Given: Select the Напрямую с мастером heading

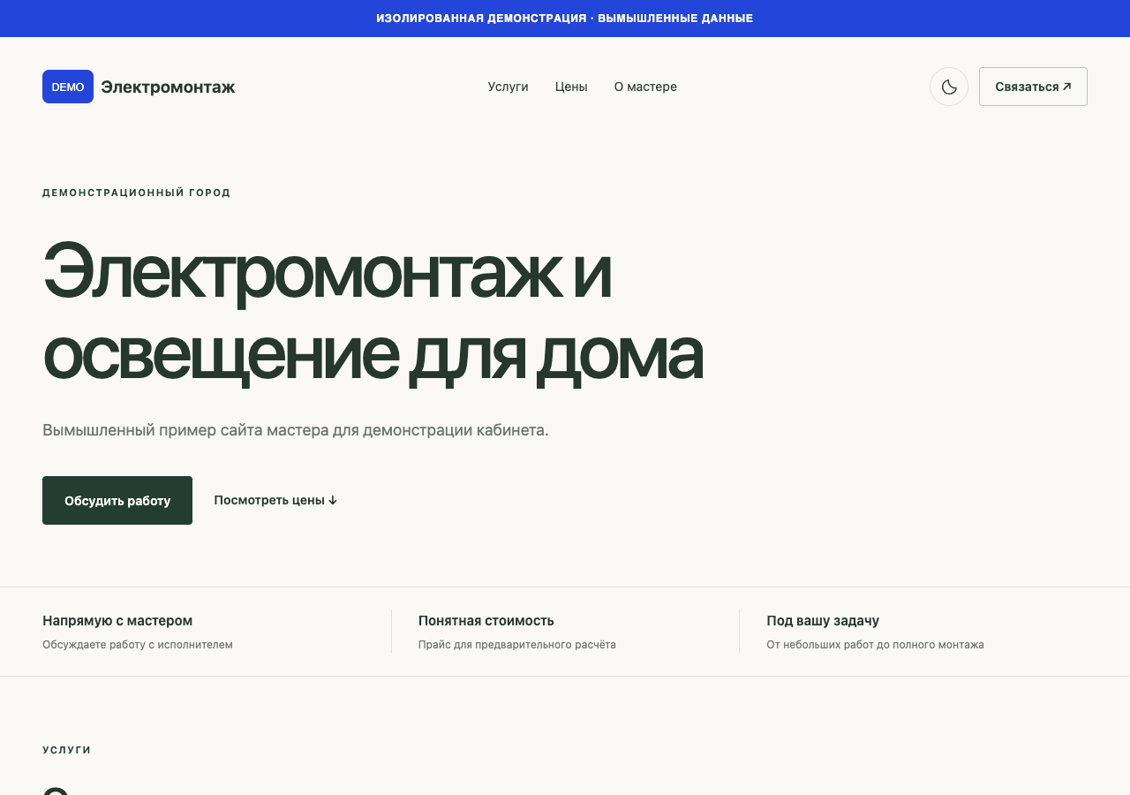Looking at the screenshot, I should 117,620.
